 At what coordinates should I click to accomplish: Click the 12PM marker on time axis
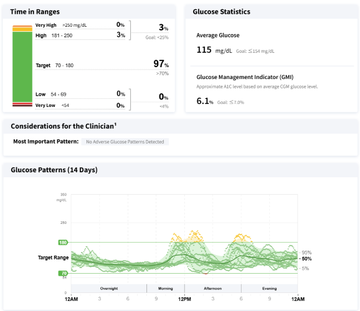(x=184, y=299)
